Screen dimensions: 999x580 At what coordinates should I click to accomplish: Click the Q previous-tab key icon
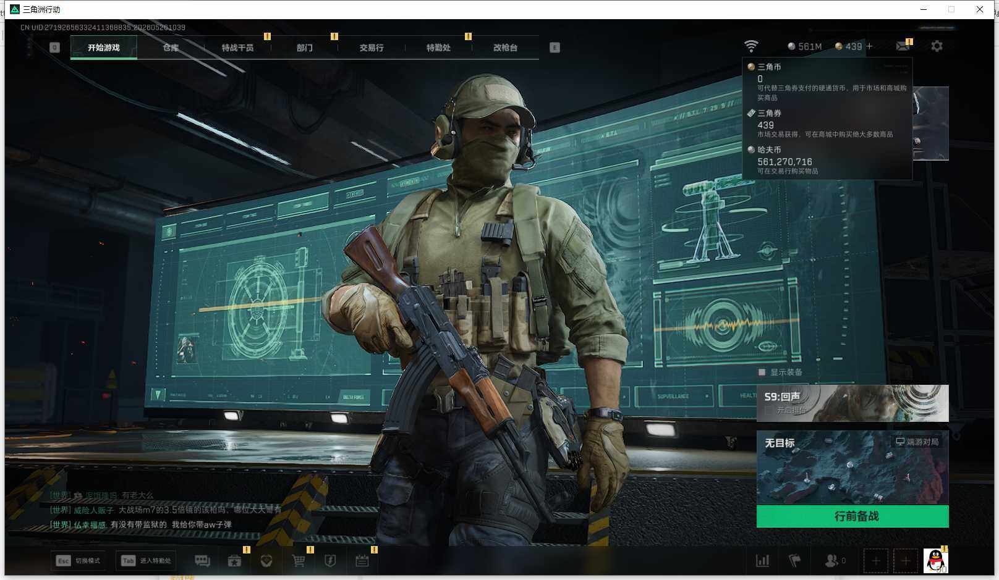pyautogui.click(x=54, y=48)
